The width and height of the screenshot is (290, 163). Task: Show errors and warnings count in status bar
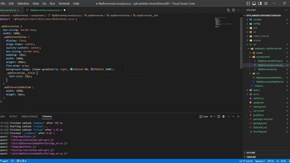tap(21, 161)
